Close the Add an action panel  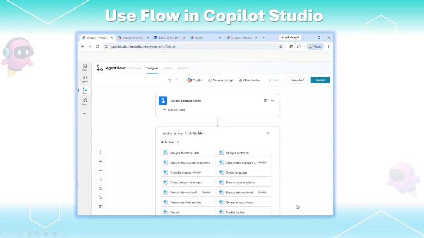coord(268,133)
